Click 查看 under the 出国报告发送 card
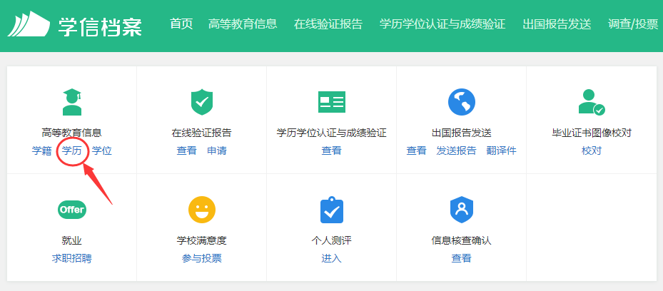The height and width of the screenshot is (291, 663). point(417,150)
